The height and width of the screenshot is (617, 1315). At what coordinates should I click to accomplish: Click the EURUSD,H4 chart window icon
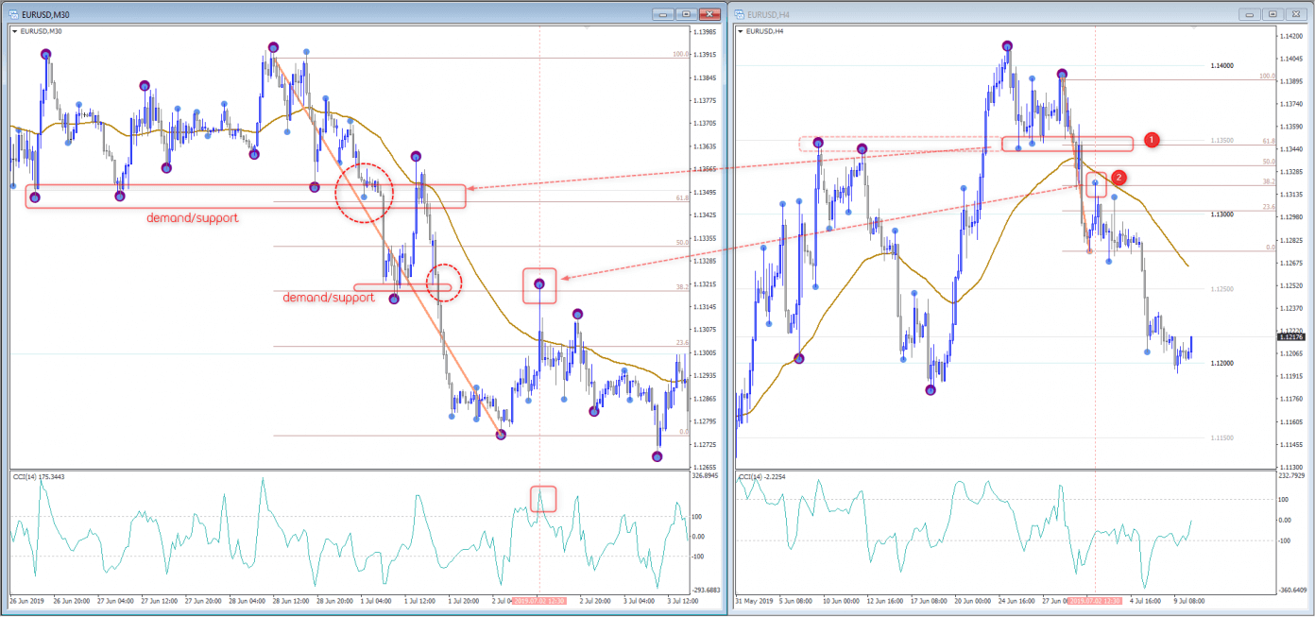740,14
